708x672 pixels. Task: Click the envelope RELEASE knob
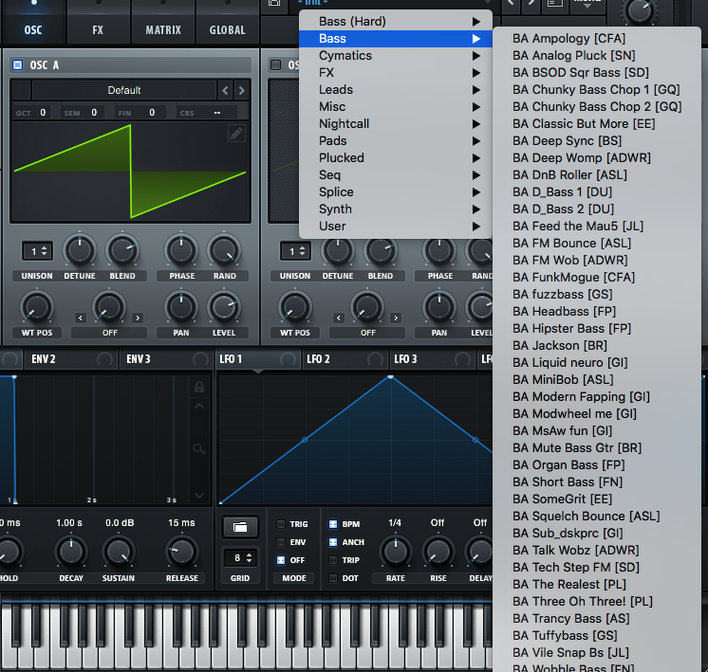tap(181, 551)
